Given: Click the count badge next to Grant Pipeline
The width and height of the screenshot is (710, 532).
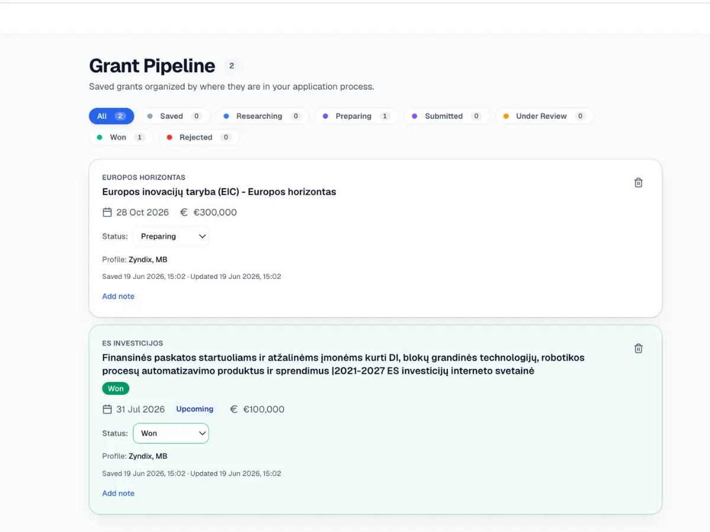Looking at the screenshot, I should [231, 66].
